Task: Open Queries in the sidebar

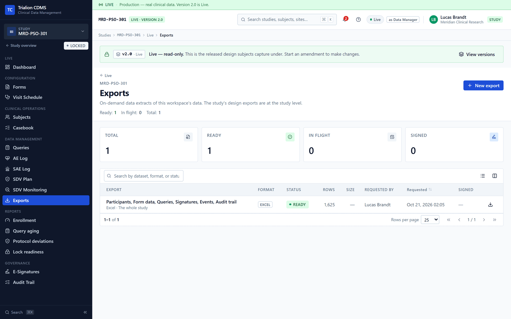Action: pos(46,148)
